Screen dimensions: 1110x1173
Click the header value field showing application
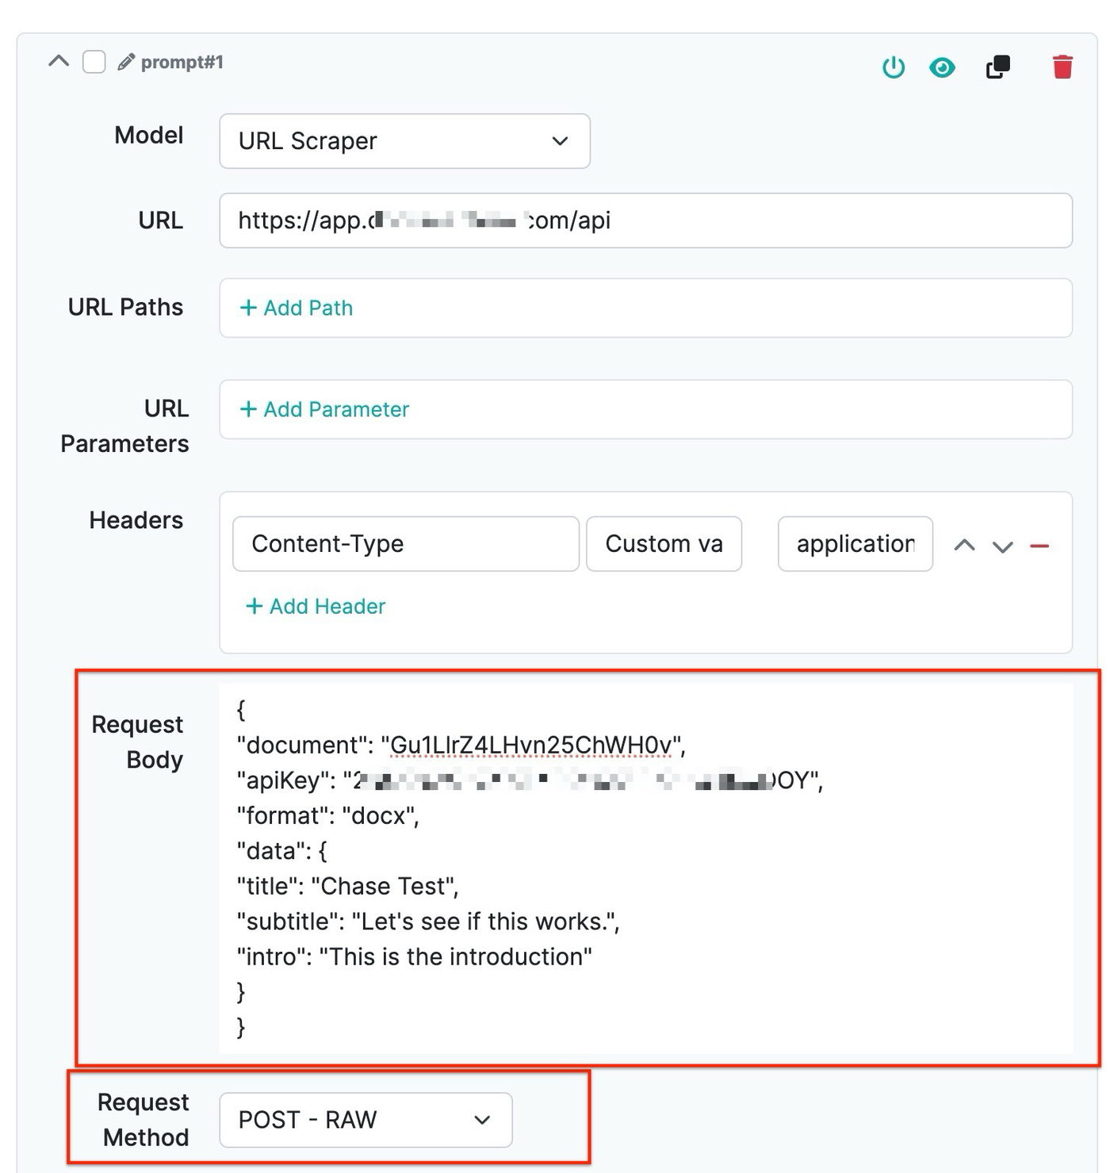pyautogui.click(x=855, y=544)
